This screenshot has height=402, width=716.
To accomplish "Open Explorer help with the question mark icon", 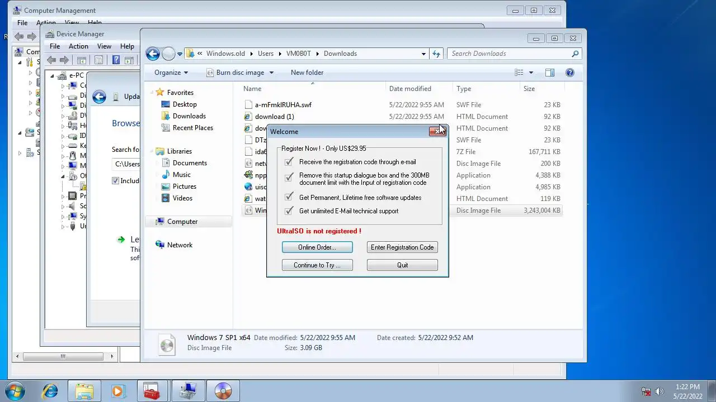I will coord(570,73).
